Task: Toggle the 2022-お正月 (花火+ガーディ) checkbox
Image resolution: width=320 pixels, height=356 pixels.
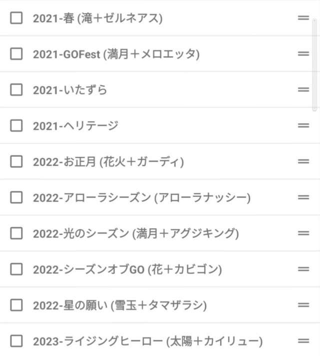Action: 16,161
